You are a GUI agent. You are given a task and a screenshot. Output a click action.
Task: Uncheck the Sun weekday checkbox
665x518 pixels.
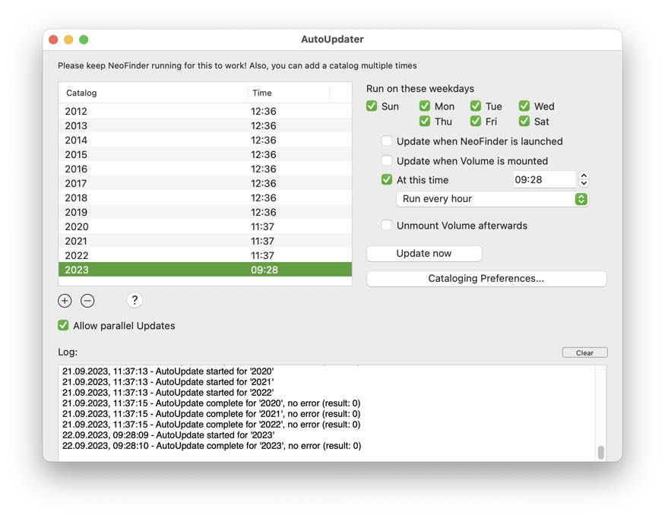click(x=372, y=106)
